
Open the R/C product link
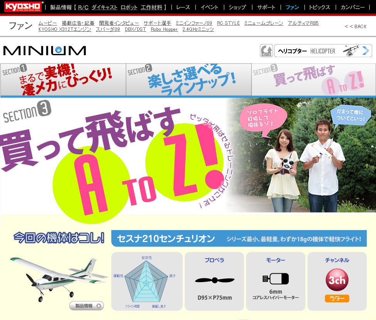(x=83, y=7)
